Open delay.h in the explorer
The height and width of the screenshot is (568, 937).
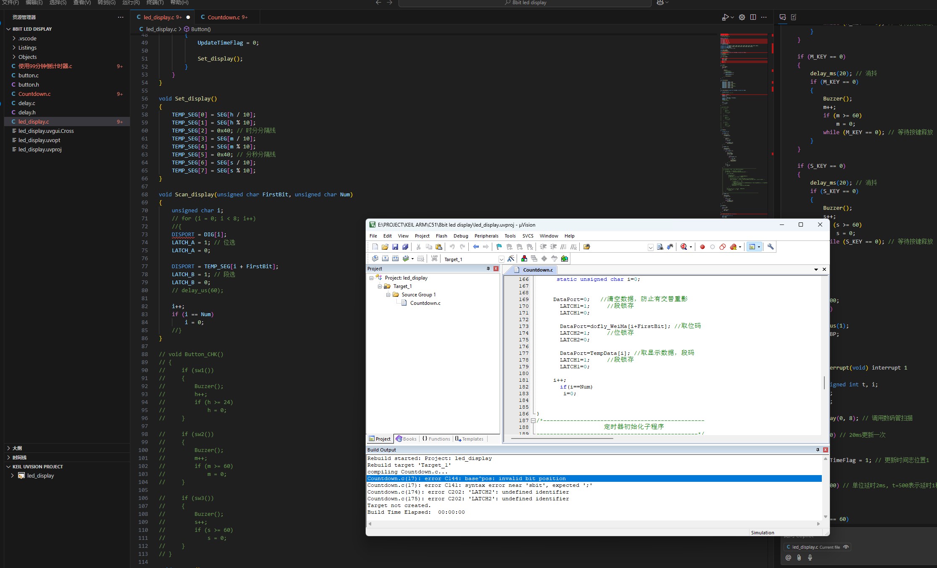(x=27, y=112)
